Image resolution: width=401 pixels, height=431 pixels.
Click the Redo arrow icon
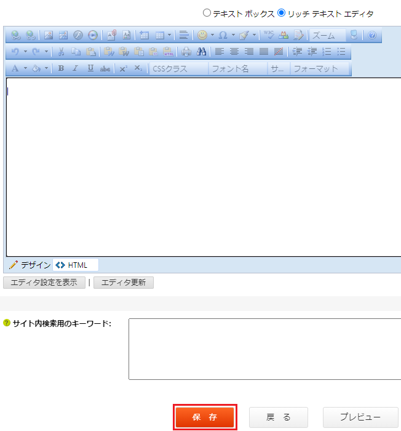(36, 51)
